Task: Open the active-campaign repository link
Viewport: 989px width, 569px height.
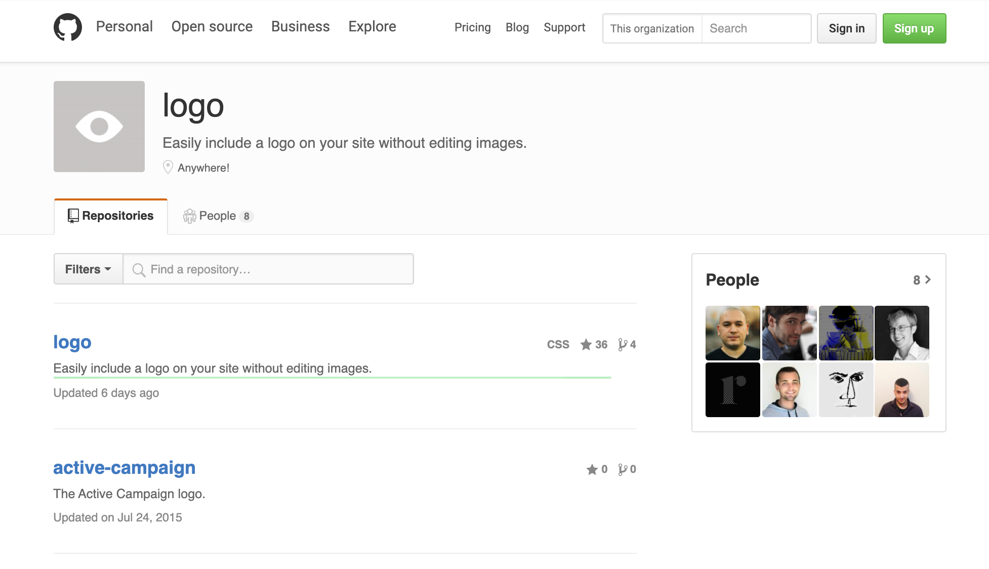Action: click(x=124, y=468)
